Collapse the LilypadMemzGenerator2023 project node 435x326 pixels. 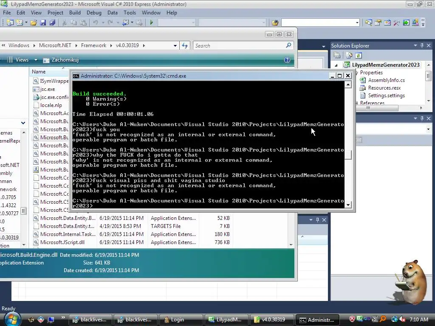336,65
